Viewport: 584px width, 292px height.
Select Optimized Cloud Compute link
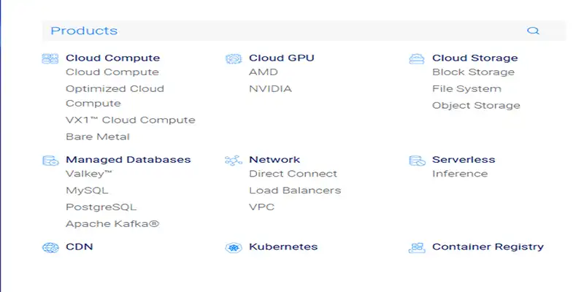[115, 96]
